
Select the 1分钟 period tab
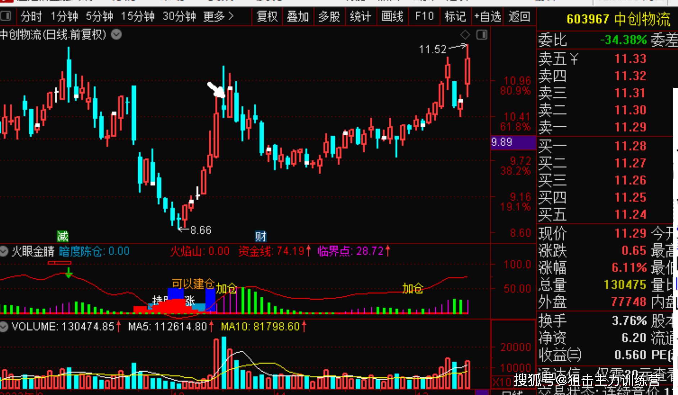tap(64, 17)
